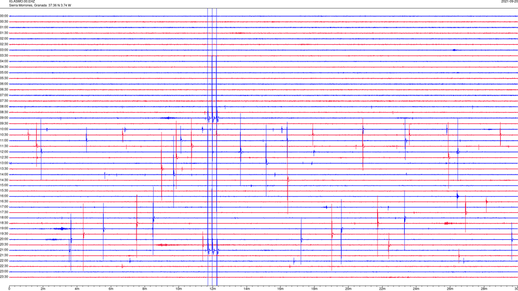The image size is (518, 291).
Task: Click the 08:00 time row label
Action: click(x=4, y=107)
